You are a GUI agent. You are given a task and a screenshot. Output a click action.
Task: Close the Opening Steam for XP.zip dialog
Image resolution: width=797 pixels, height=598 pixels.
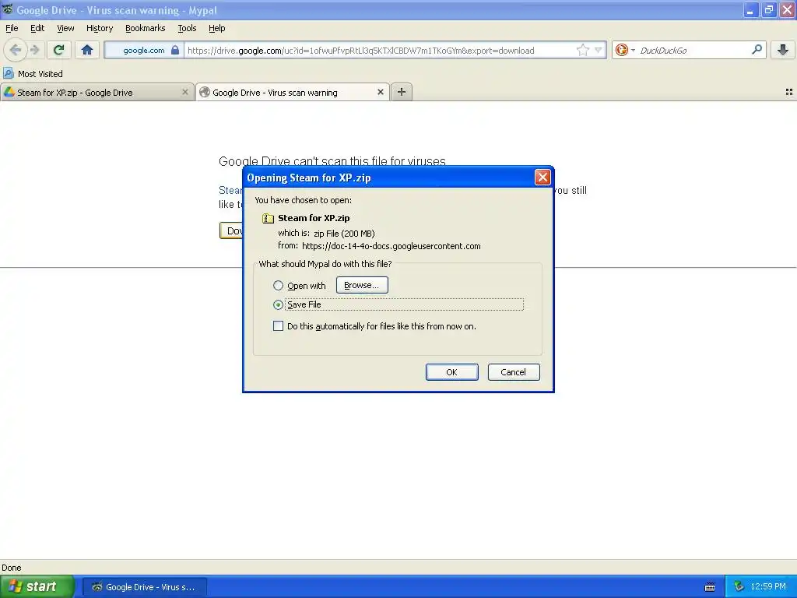(542, 177)
